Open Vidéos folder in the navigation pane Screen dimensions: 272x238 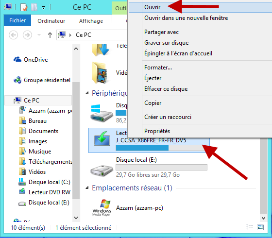pos(32,172)
